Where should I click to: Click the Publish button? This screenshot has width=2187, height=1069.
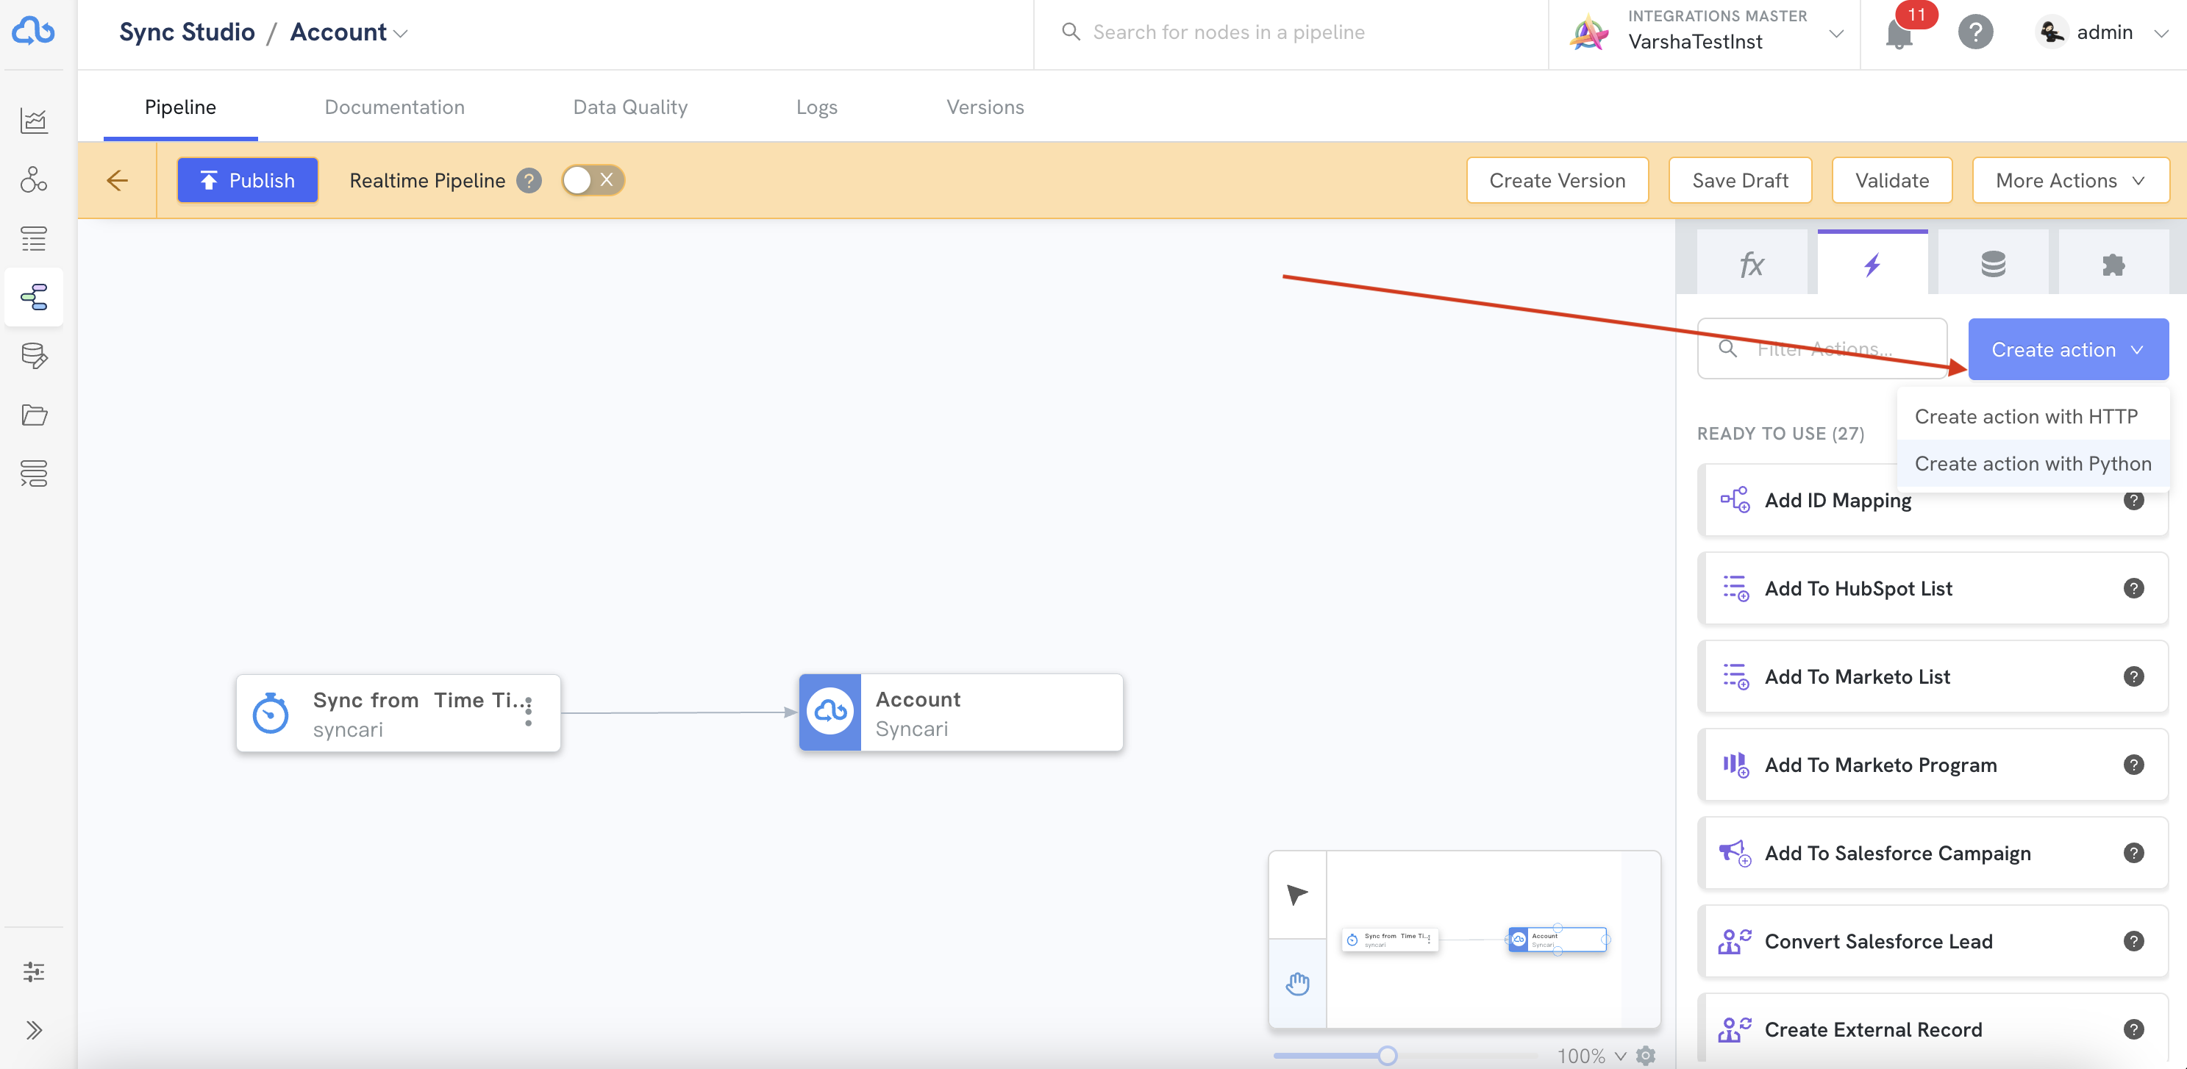click(247, 180)
